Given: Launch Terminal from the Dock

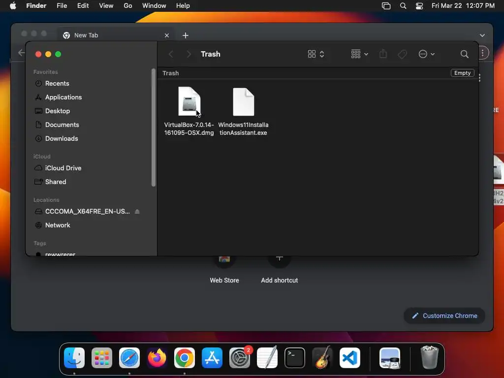Looking at the screenshot, I should click(295, 358).
